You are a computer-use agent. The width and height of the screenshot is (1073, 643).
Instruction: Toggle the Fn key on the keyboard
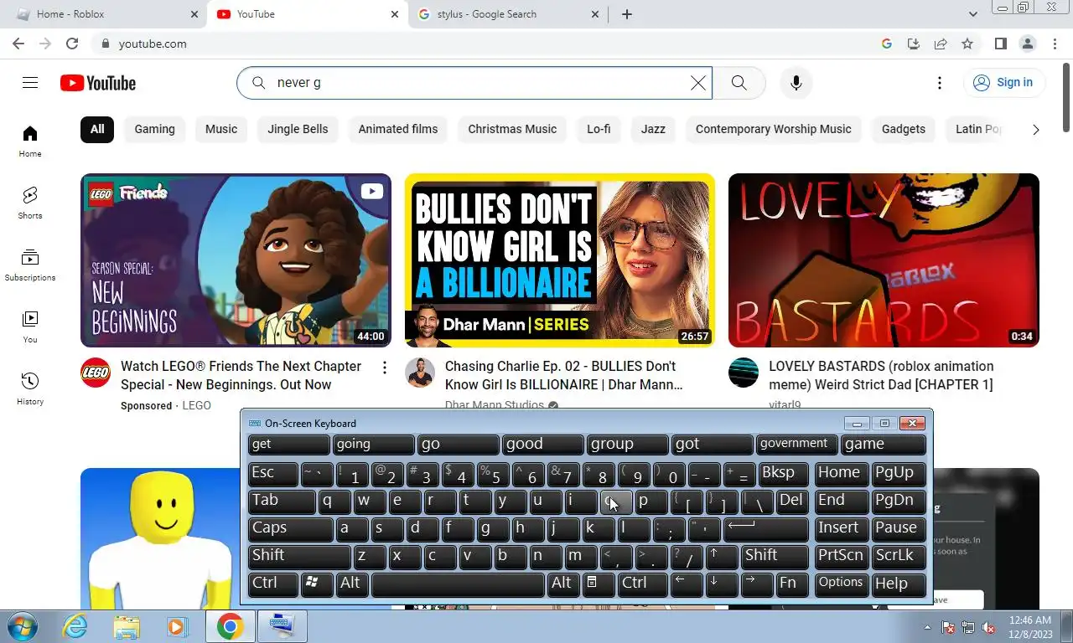[x=791, y=584]
